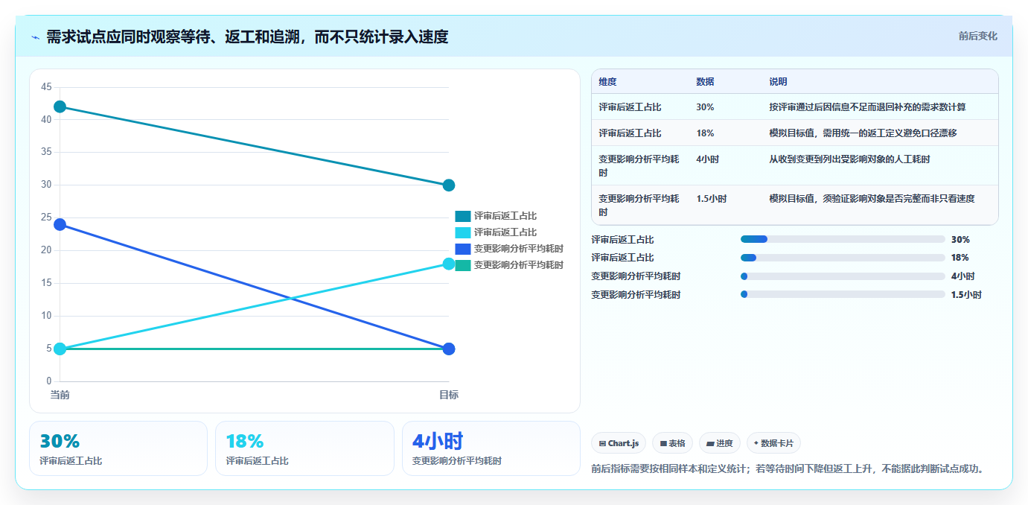Click the cyan data point at 当前
1028x505 pixels.
[60, 349]
